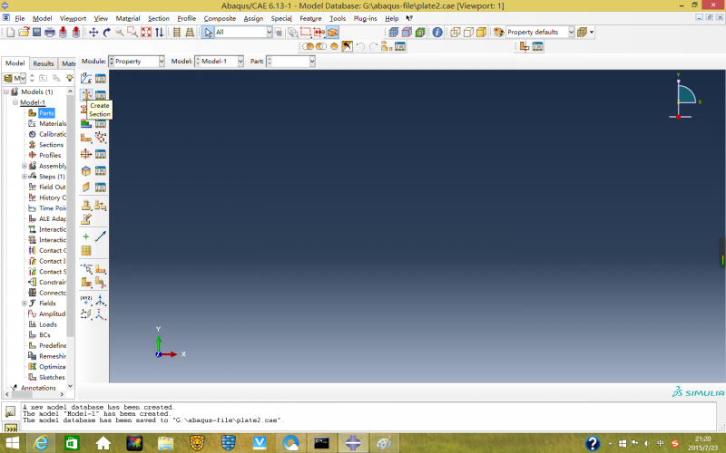Click the Query information (i) icon
The height and width of the screenshot is (453, 726).
pyautogui.click(x=437, y=32)
